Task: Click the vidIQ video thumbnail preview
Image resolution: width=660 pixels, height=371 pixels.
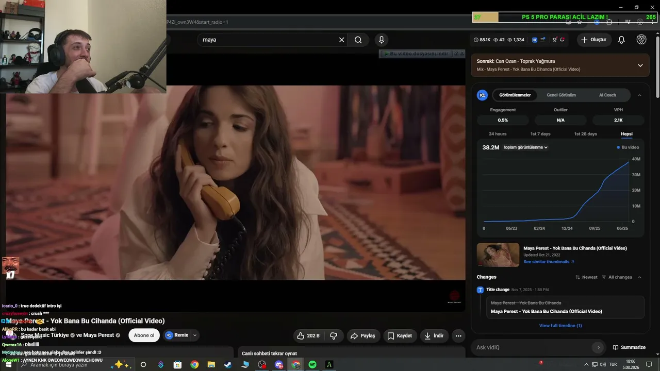Action: point(498,255)
